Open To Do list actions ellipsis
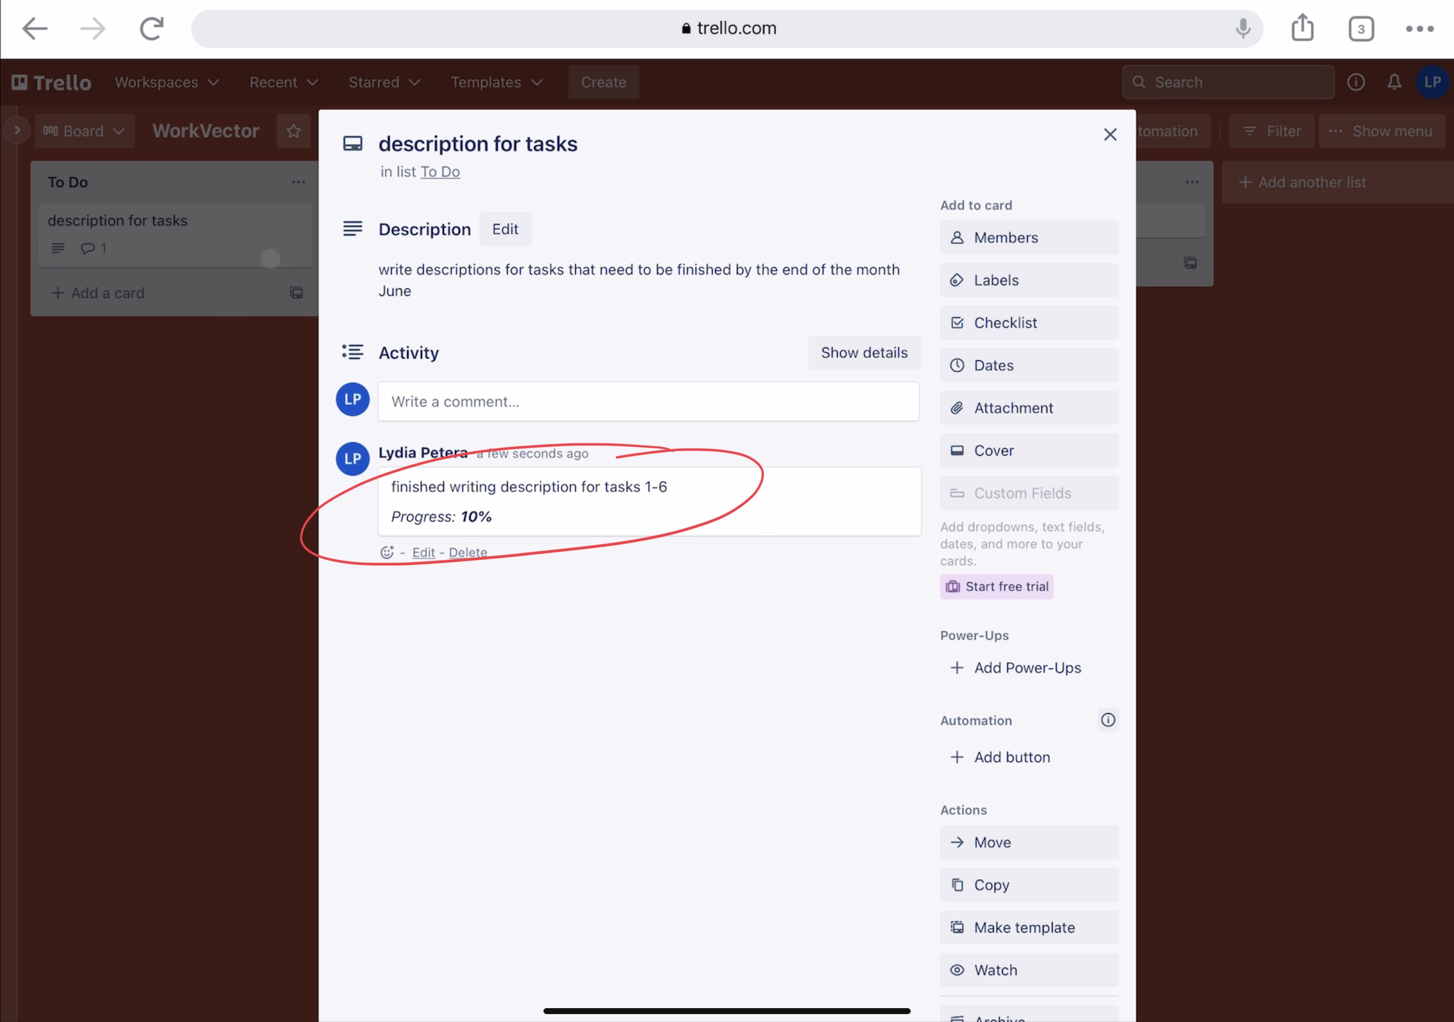This screenshot has width=1454, height=1022. click(x=298, y=183)
